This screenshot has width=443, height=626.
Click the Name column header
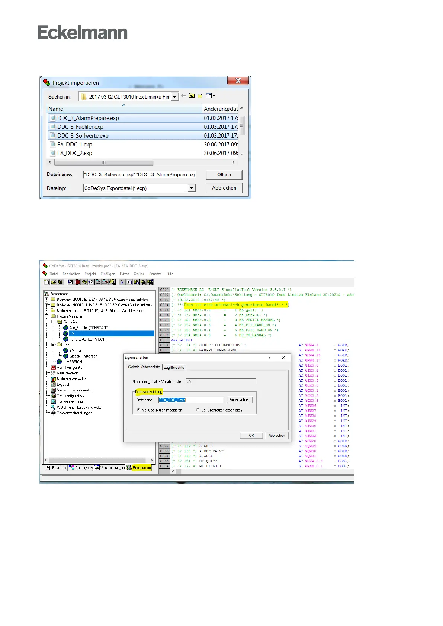pyautogui.click(x=124, y=109)
